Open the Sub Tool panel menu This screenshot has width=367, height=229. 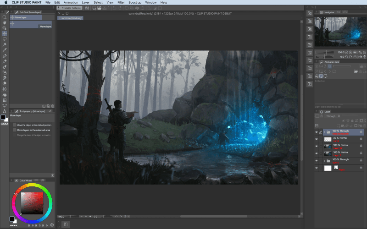click(x=11, y=12)
